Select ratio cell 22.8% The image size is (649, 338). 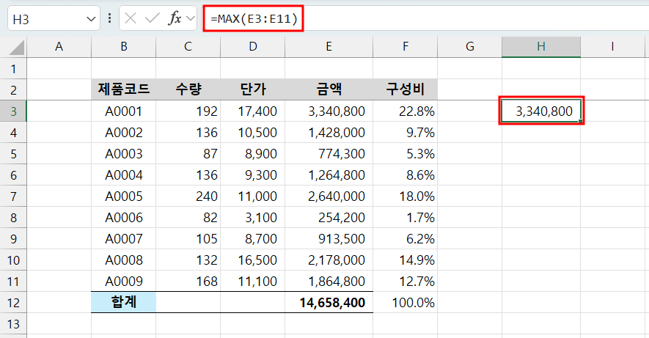click(406, 111)
